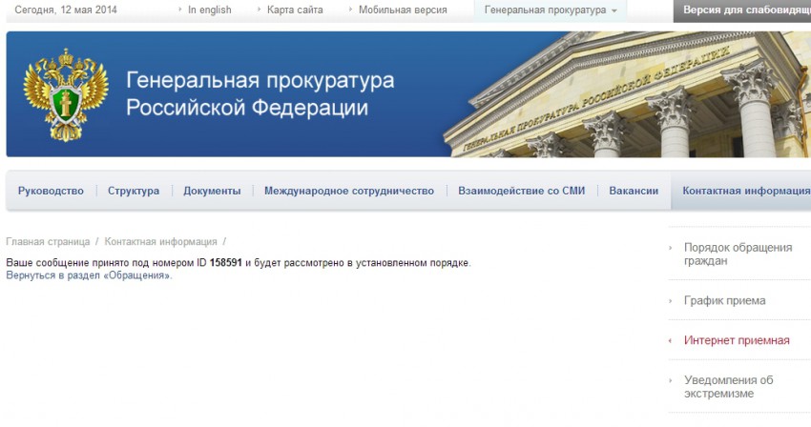Open the Структура menu item
Image resolution: width=811 pixels, height=427 pixels.
134,191
